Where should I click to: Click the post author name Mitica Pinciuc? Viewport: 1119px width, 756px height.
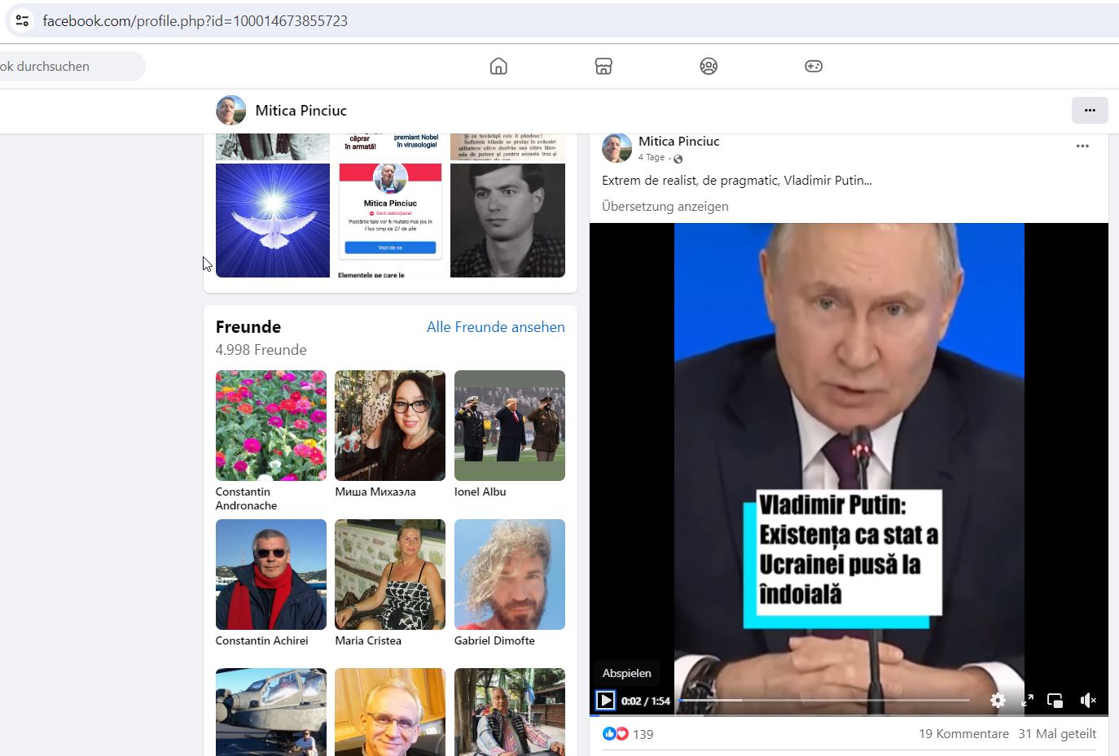678,141
